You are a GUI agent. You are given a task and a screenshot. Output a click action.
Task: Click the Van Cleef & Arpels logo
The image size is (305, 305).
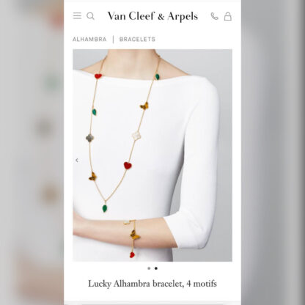152,16
